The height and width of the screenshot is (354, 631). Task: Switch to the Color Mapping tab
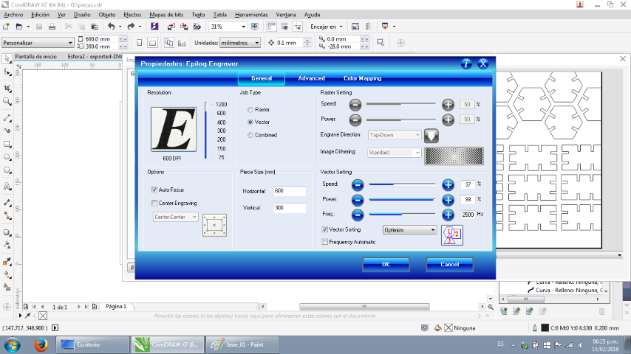click(362, 78)
